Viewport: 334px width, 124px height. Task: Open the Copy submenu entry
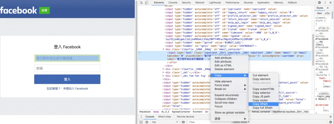[x=230, y=75]
